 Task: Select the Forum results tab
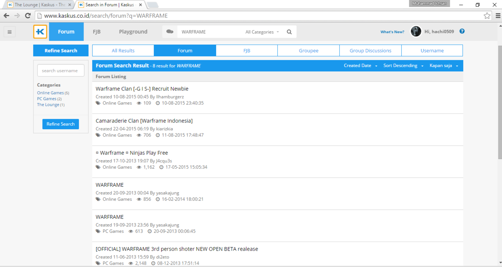185,51
